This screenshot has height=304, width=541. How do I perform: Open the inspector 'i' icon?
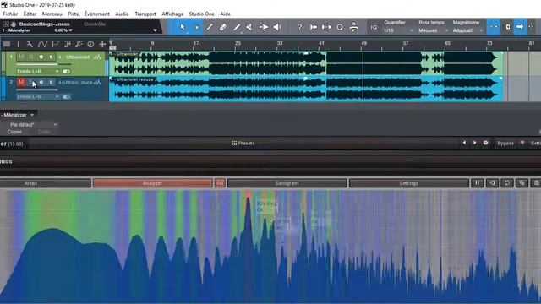19,44
